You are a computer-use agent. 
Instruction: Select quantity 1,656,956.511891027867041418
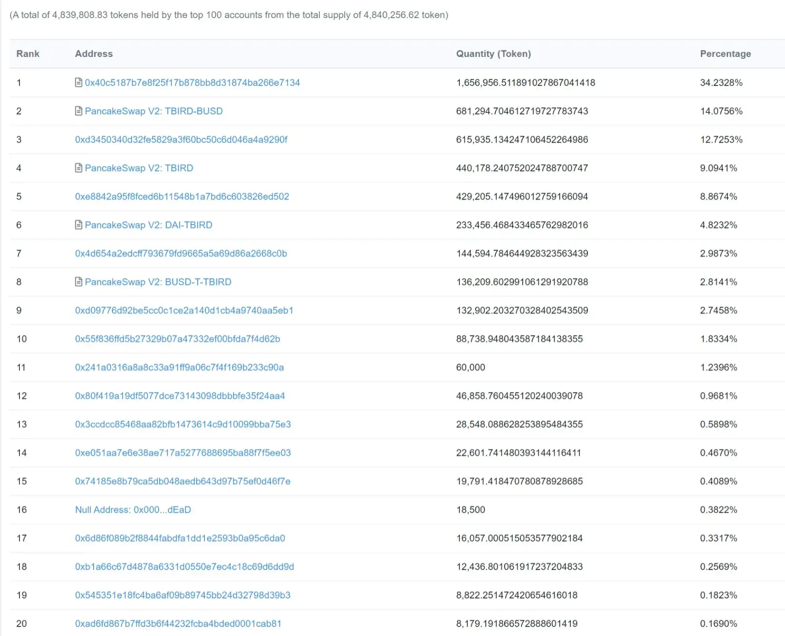pyautogui.click(x=526, y=83)
